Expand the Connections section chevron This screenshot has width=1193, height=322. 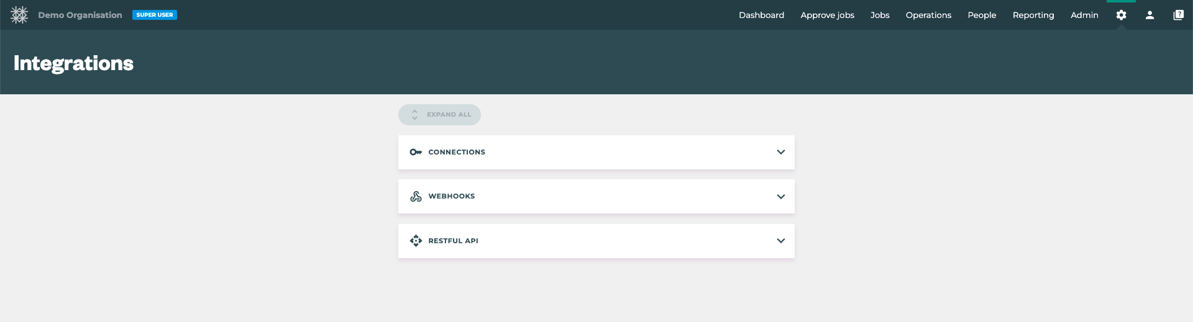780,152
